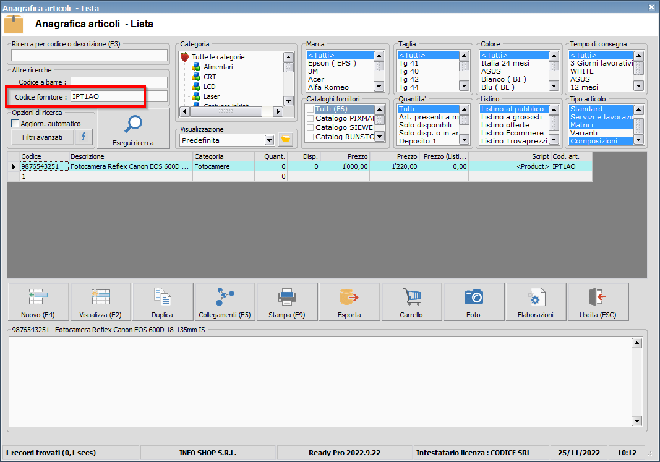Click the Codice fornitore field containing IPT1AO
Image resolution: width=660 pixels, height=462 pixels.
tap(119, 96)
